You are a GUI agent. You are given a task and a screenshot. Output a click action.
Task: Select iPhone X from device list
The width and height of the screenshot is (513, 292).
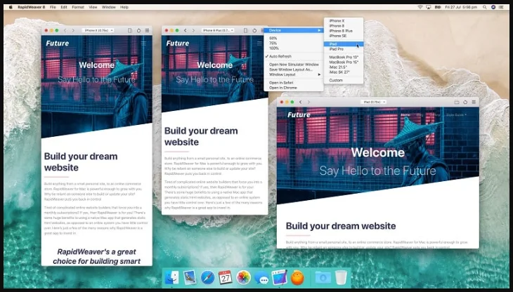click(x=344, y=20)
